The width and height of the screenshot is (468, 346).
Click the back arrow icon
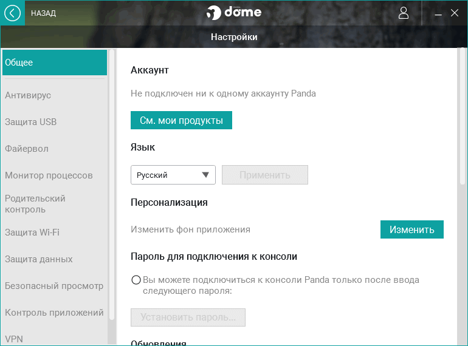tap(12, 13)
